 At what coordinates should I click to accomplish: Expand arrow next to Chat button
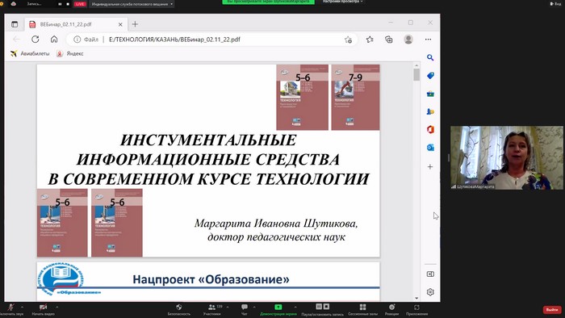pos(254,308)
